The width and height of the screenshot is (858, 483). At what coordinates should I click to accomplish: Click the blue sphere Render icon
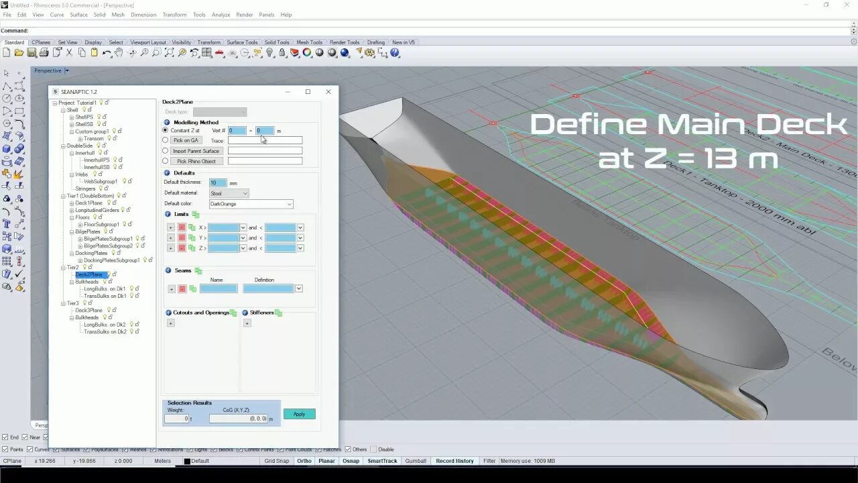pyautogui.click(x=345, y=52)
